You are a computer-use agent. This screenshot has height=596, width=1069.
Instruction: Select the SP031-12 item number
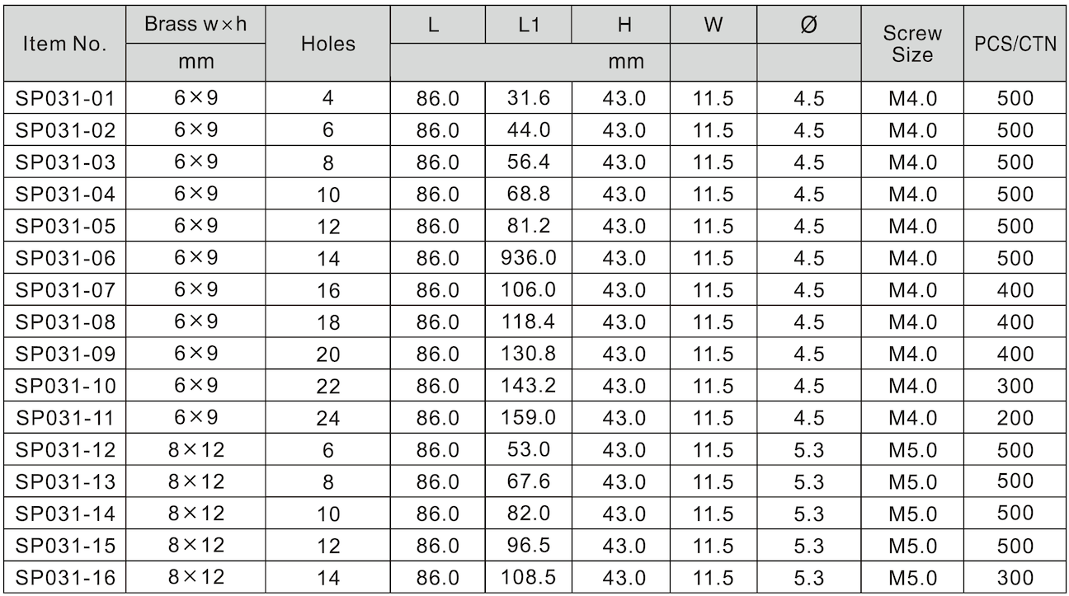64,450
